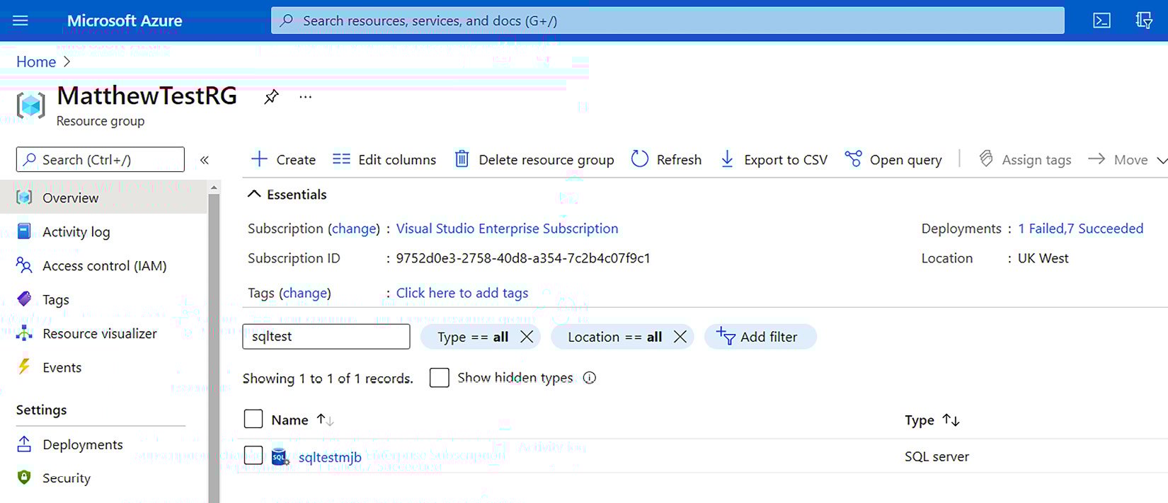
Task: Click the Access control people icon
Action: [24, 265]
